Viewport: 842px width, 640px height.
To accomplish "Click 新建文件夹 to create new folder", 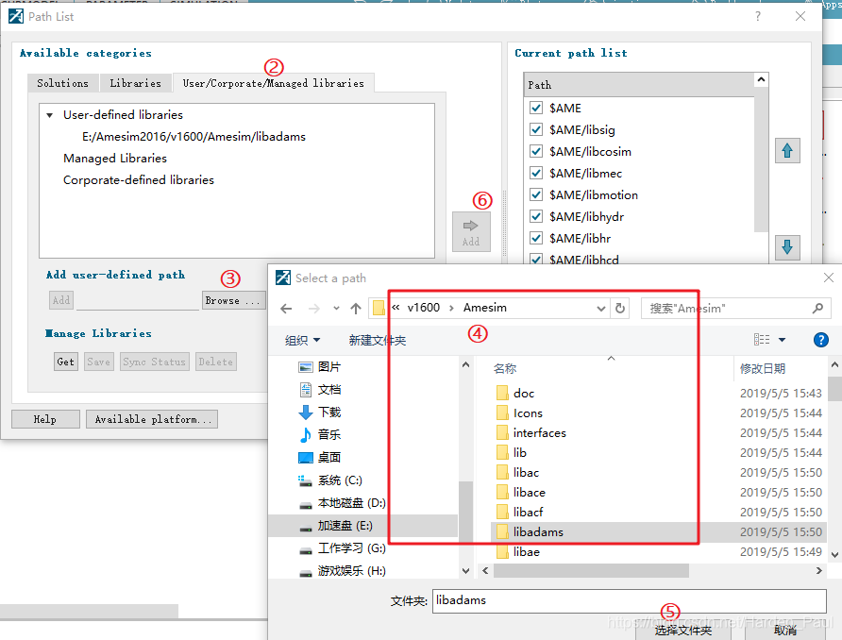I will [378, 341].
